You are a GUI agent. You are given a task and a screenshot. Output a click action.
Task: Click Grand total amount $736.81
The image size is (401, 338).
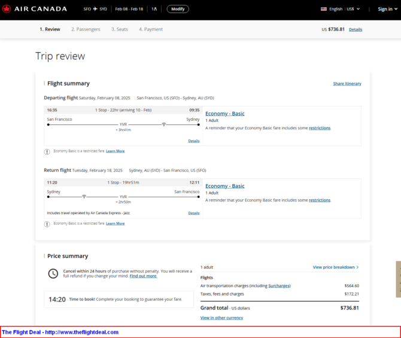(350, 308)
